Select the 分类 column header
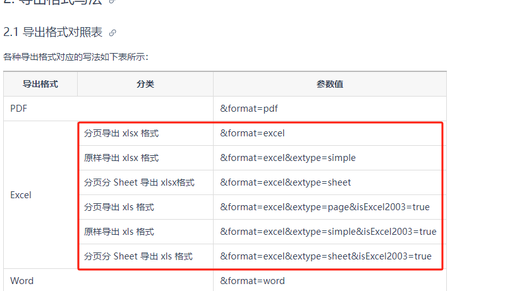The width and height of the screenshot is (517, 291). [x=145, y=85]
